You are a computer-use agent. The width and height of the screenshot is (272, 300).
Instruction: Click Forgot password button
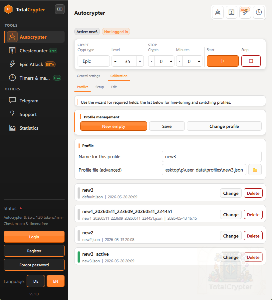pos(34,265)
